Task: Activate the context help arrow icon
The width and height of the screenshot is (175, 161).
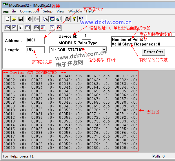Action: pyautogui.click(x=81, y=19)
